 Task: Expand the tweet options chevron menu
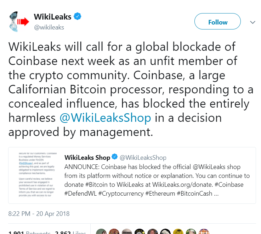253,22
